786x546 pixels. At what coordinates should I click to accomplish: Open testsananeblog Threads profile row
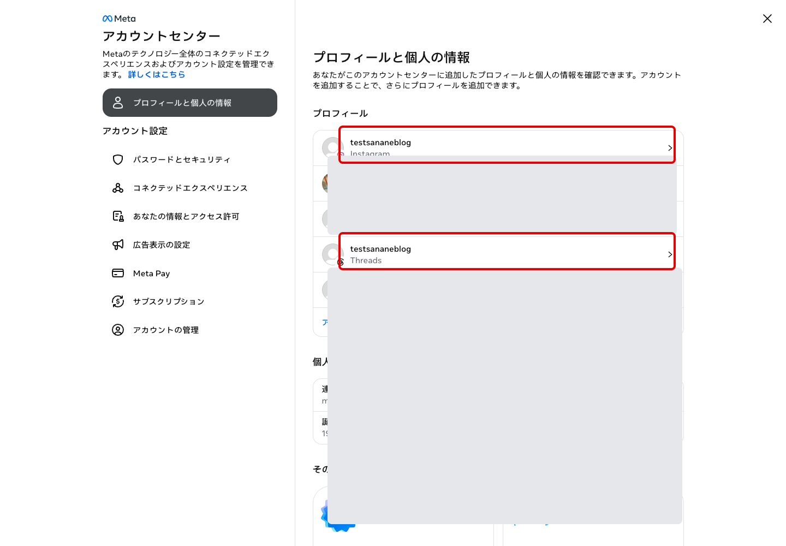[x=498, y=254]
